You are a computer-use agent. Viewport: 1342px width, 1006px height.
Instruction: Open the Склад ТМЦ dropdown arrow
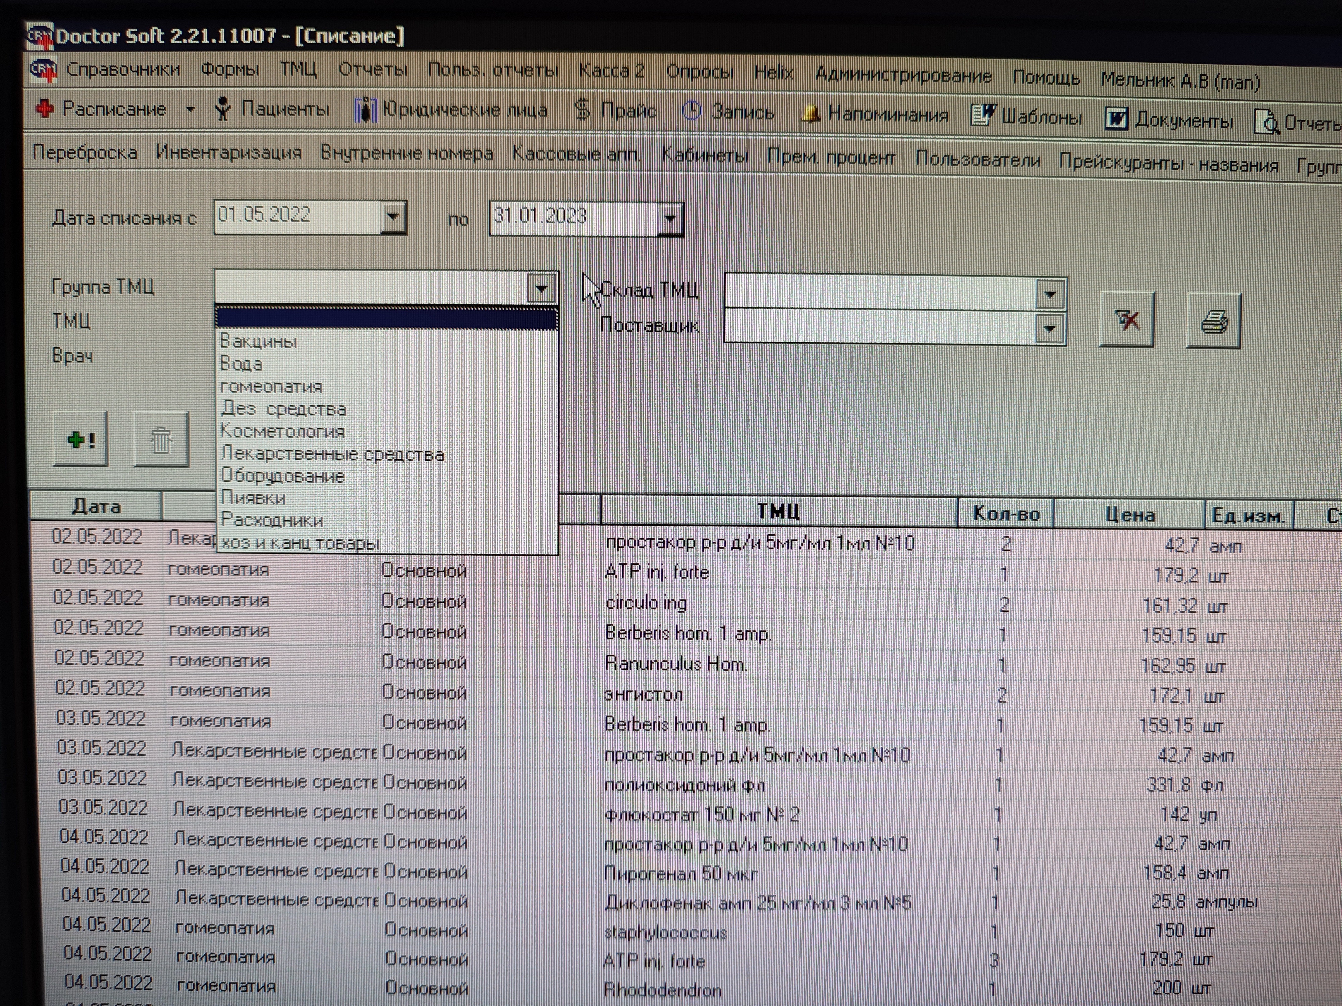(x=1050, y=294)
